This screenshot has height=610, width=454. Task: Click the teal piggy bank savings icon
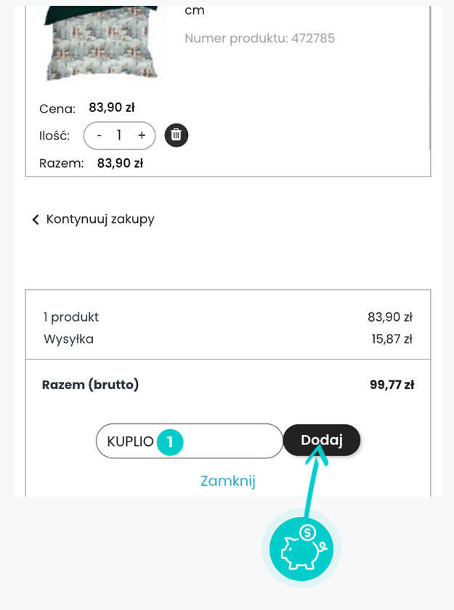(301, 548)
